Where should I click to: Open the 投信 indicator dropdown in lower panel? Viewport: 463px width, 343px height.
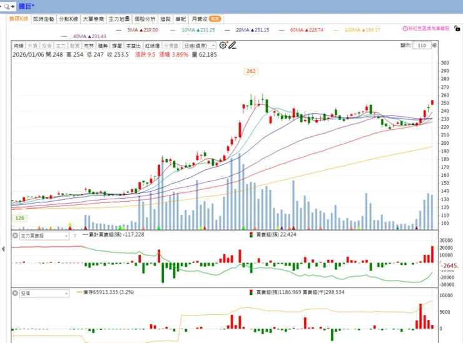pyautogui.click(x=44, y=293)
